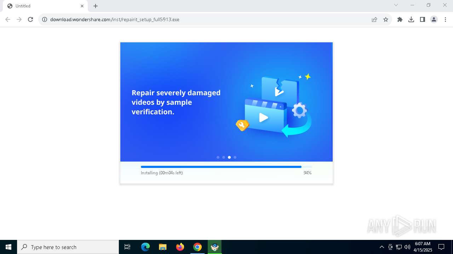453x254 pixels.
Task: Open the network tray icon
Action: [399, 247]
